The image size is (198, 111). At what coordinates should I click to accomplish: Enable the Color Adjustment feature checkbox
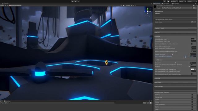tap(192, 105)
